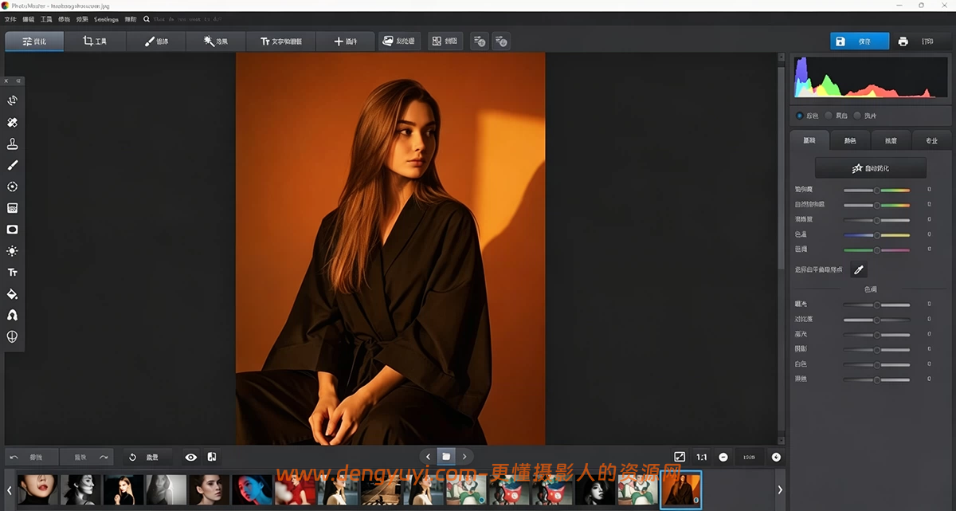Click the zoom in plus button
The height and width of the screenshot is (511, 956).
pyautogui.click(x=776, y=458)
